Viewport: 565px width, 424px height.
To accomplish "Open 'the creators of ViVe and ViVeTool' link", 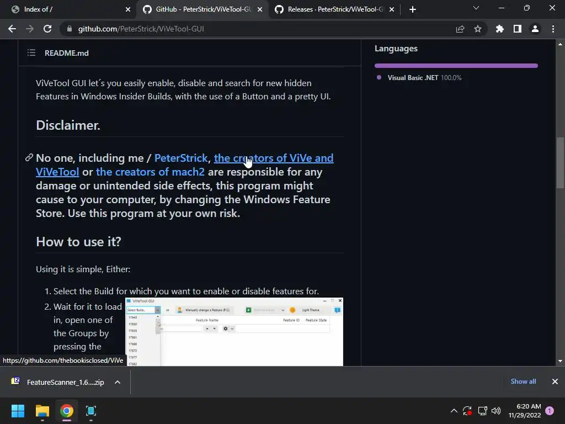I will [x=274, y=158].
